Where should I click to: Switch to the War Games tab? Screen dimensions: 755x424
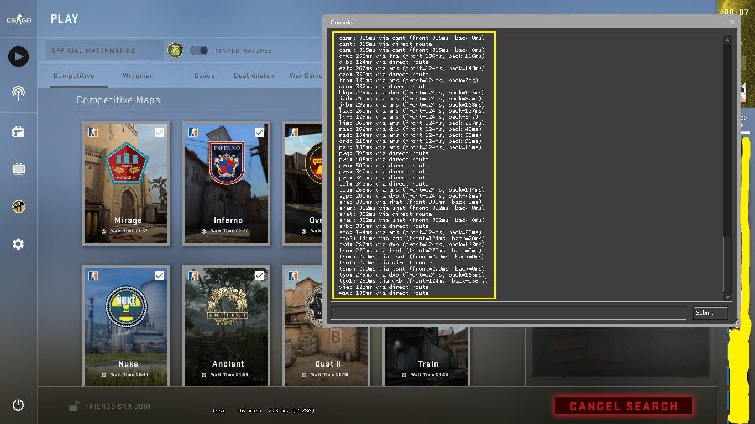coord(306,76)
